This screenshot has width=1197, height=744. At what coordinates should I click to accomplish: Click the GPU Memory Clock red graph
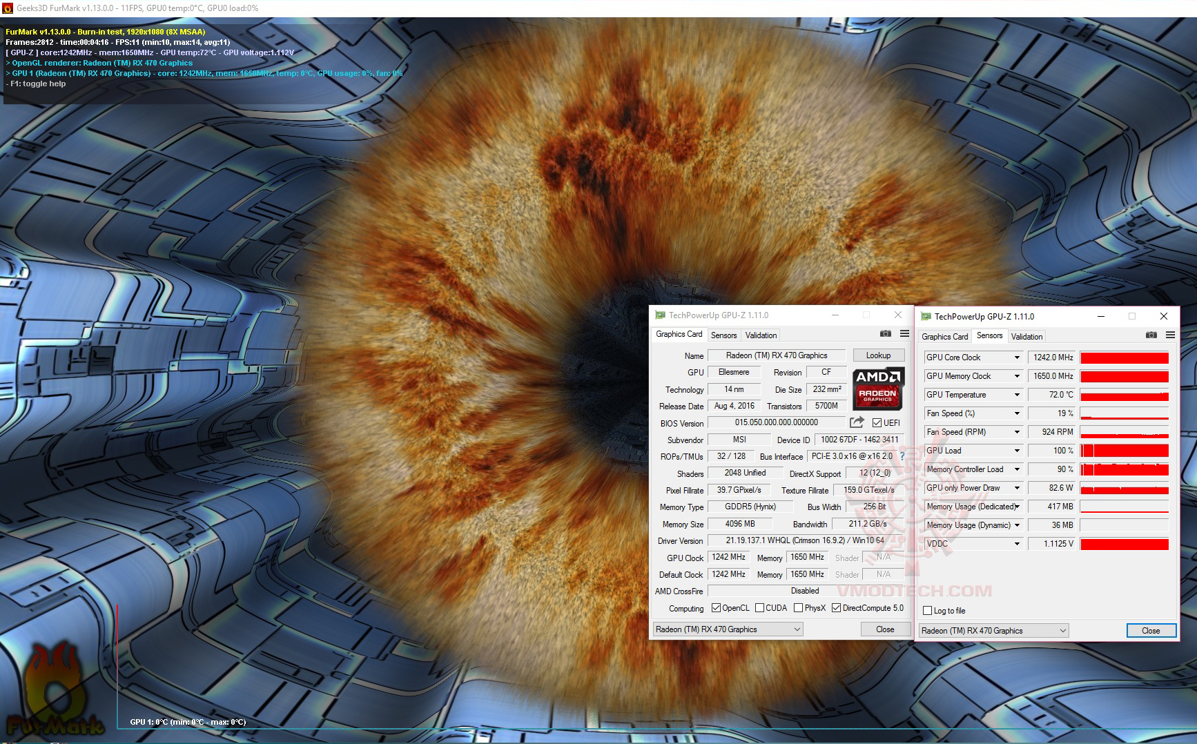pyautogui.click(x=1125, y=376)
